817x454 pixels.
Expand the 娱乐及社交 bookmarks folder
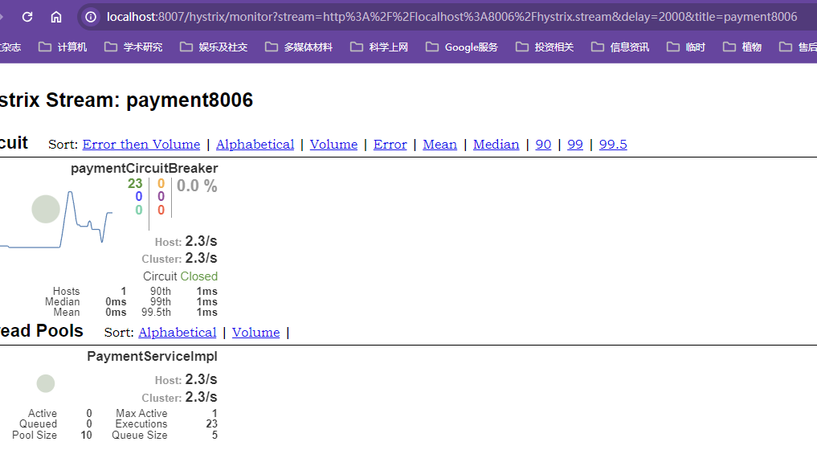[214, 47]
